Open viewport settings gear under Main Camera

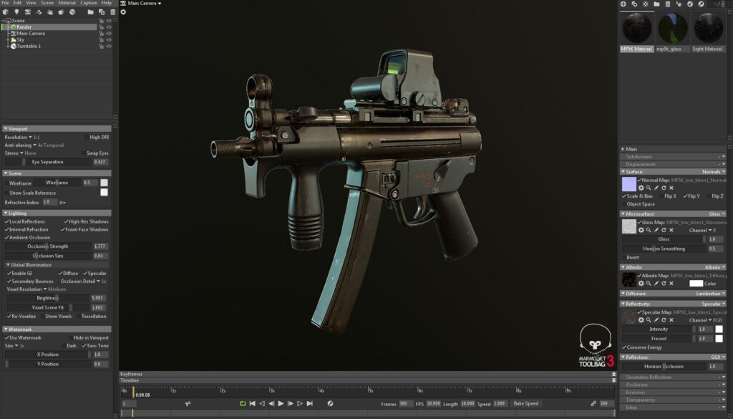click(123, 11)
